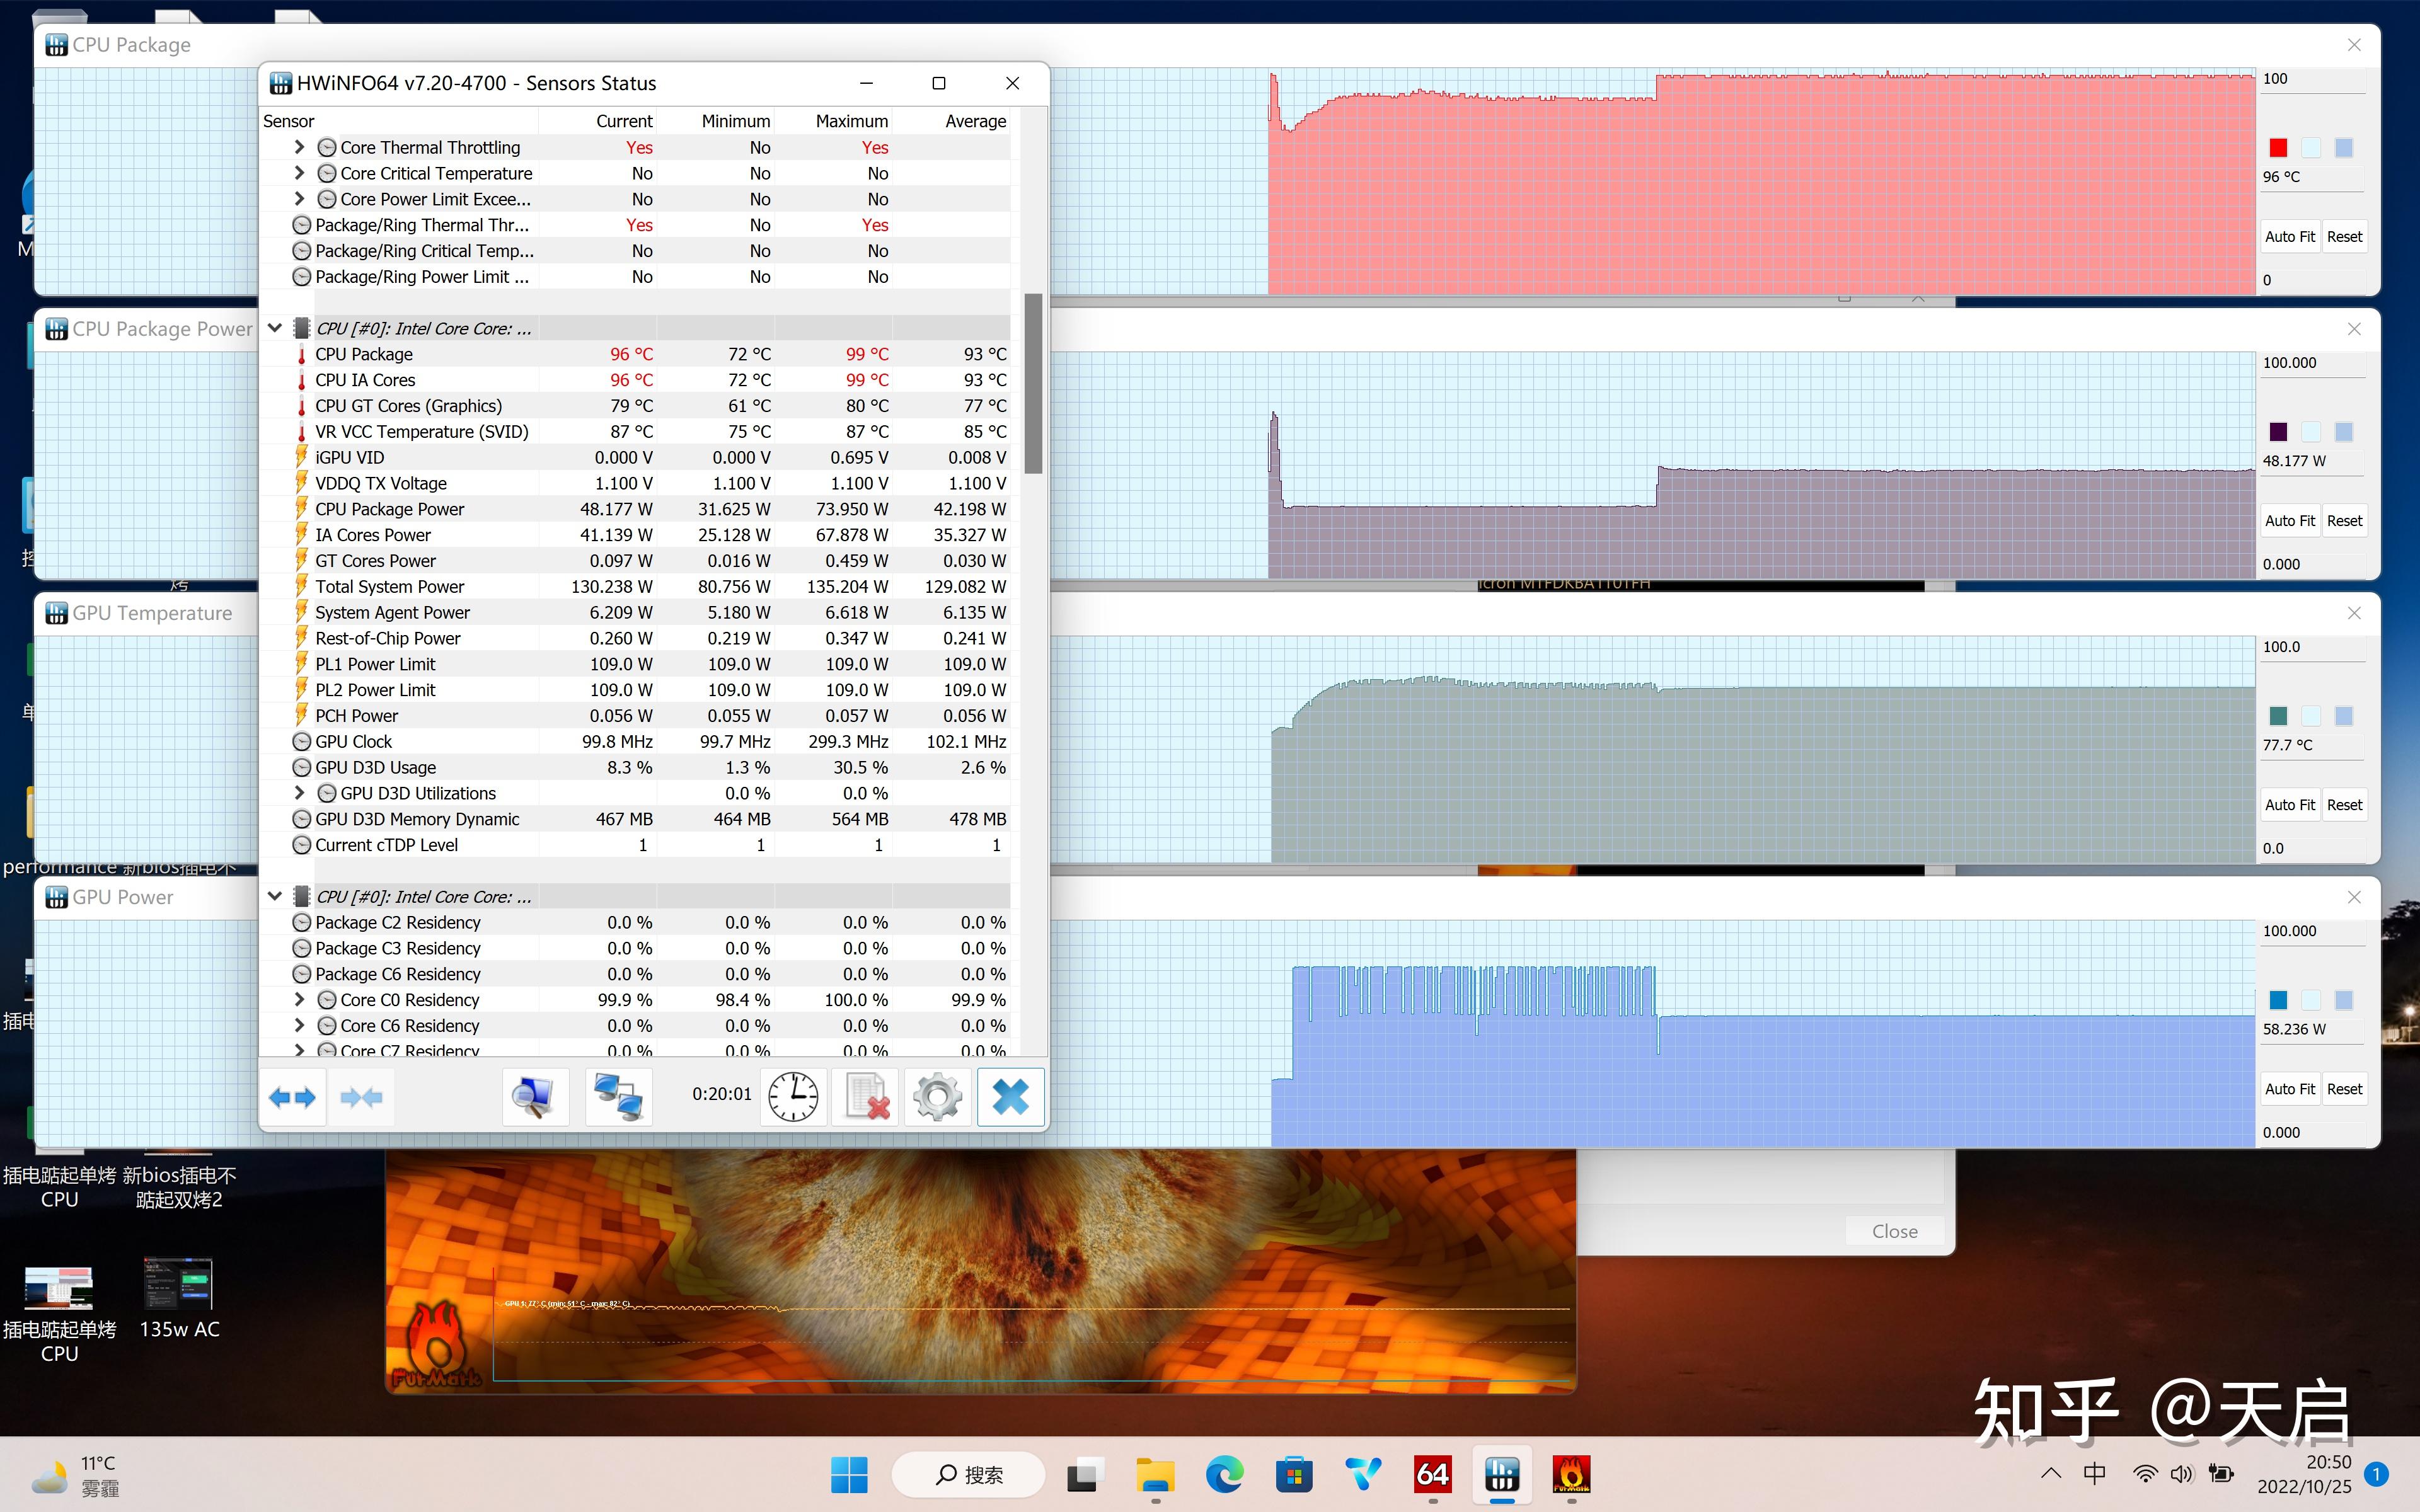Viewport: 2420px width, 1512px height.
Task: Show hidden tray icons chevron
Action: [x=2051, y=1473]
